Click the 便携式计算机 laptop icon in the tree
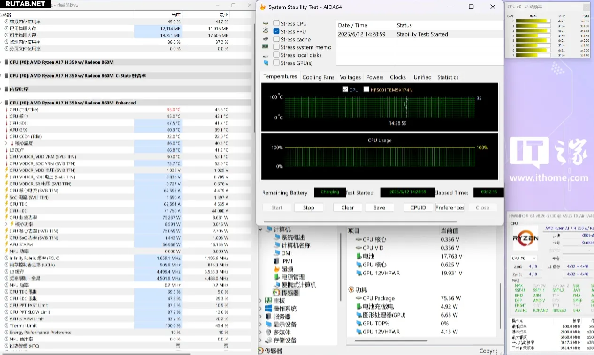The image size is (594, 355). pyautogui.click(x=277, y=285)
